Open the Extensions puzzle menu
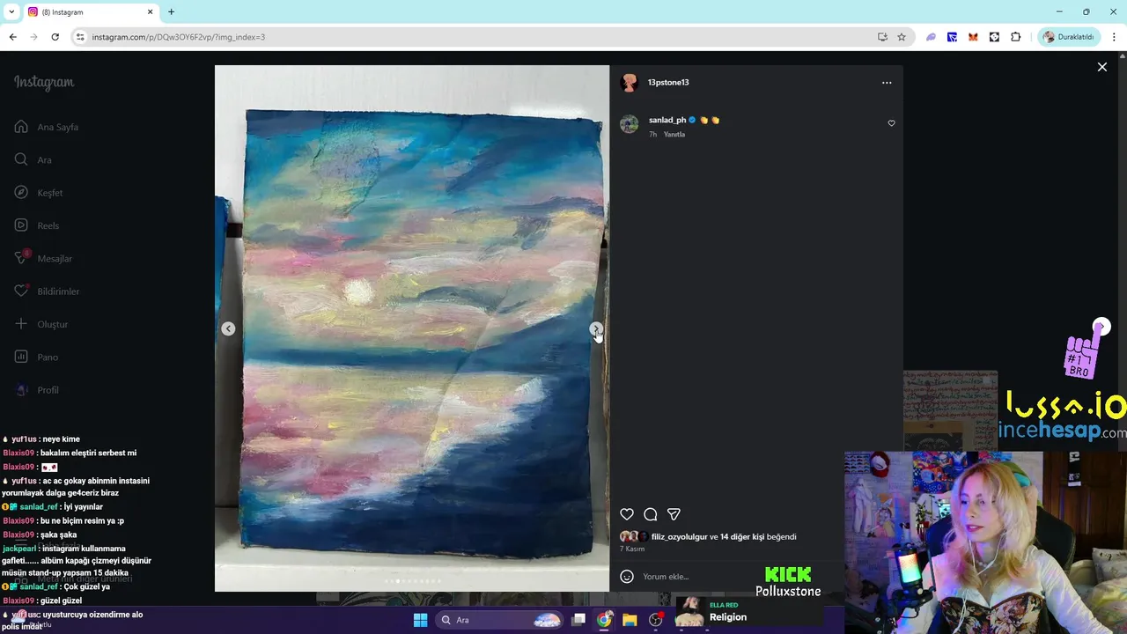Screen dimensions: 1127x634 [1015, 37]
